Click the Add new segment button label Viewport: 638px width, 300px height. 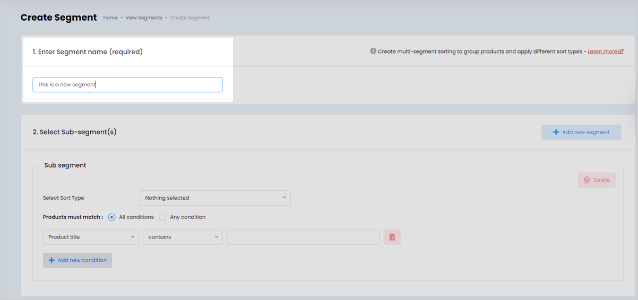click(586, 132)
